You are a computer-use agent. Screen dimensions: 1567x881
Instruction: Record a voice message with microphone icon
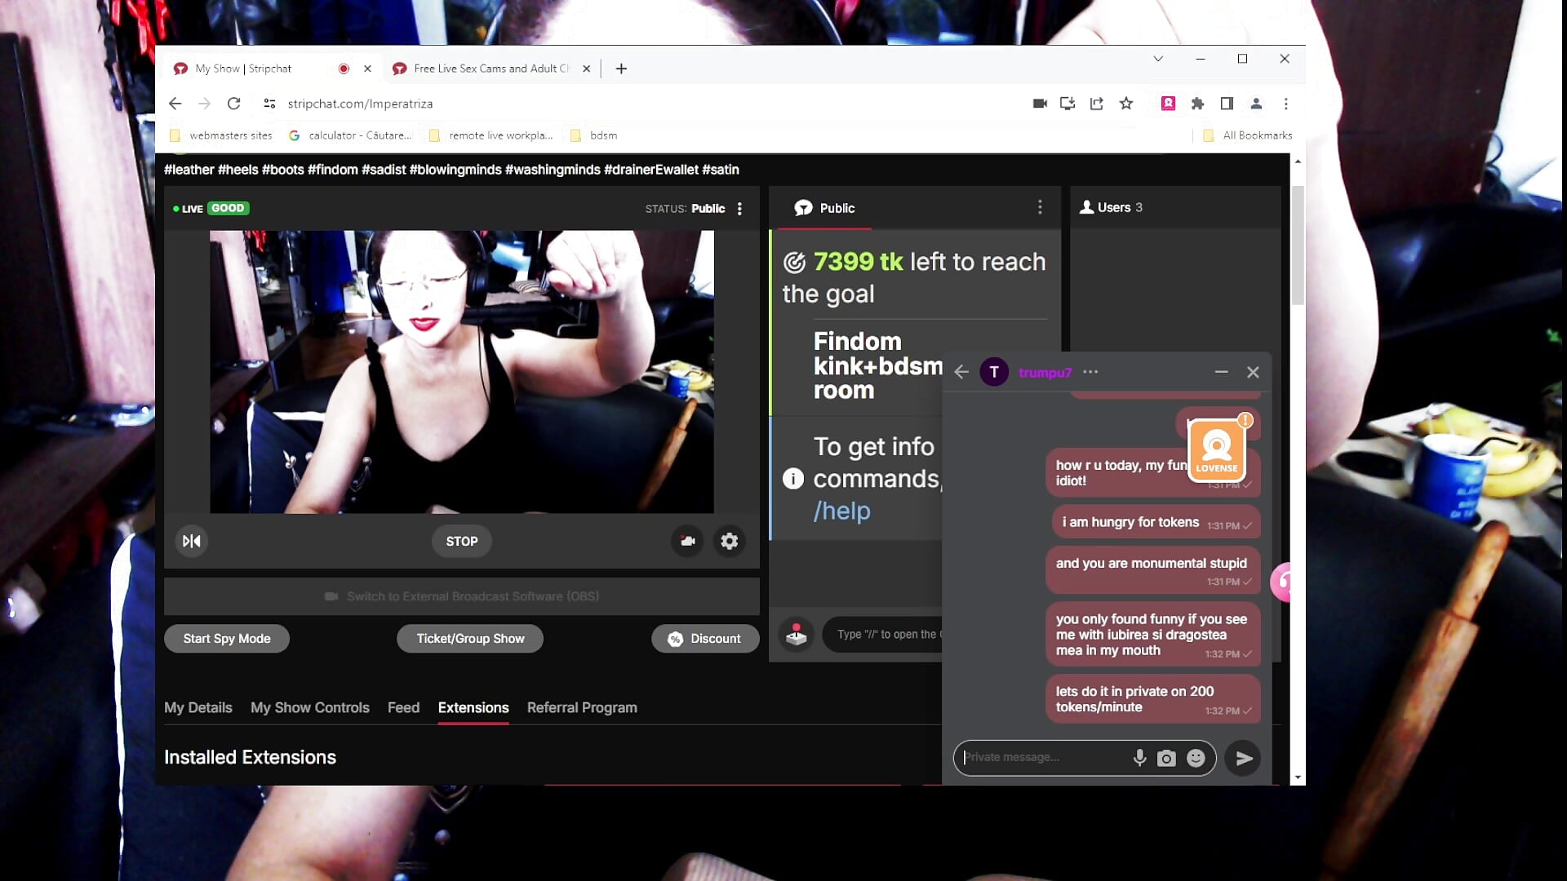tap(1140, 758)
